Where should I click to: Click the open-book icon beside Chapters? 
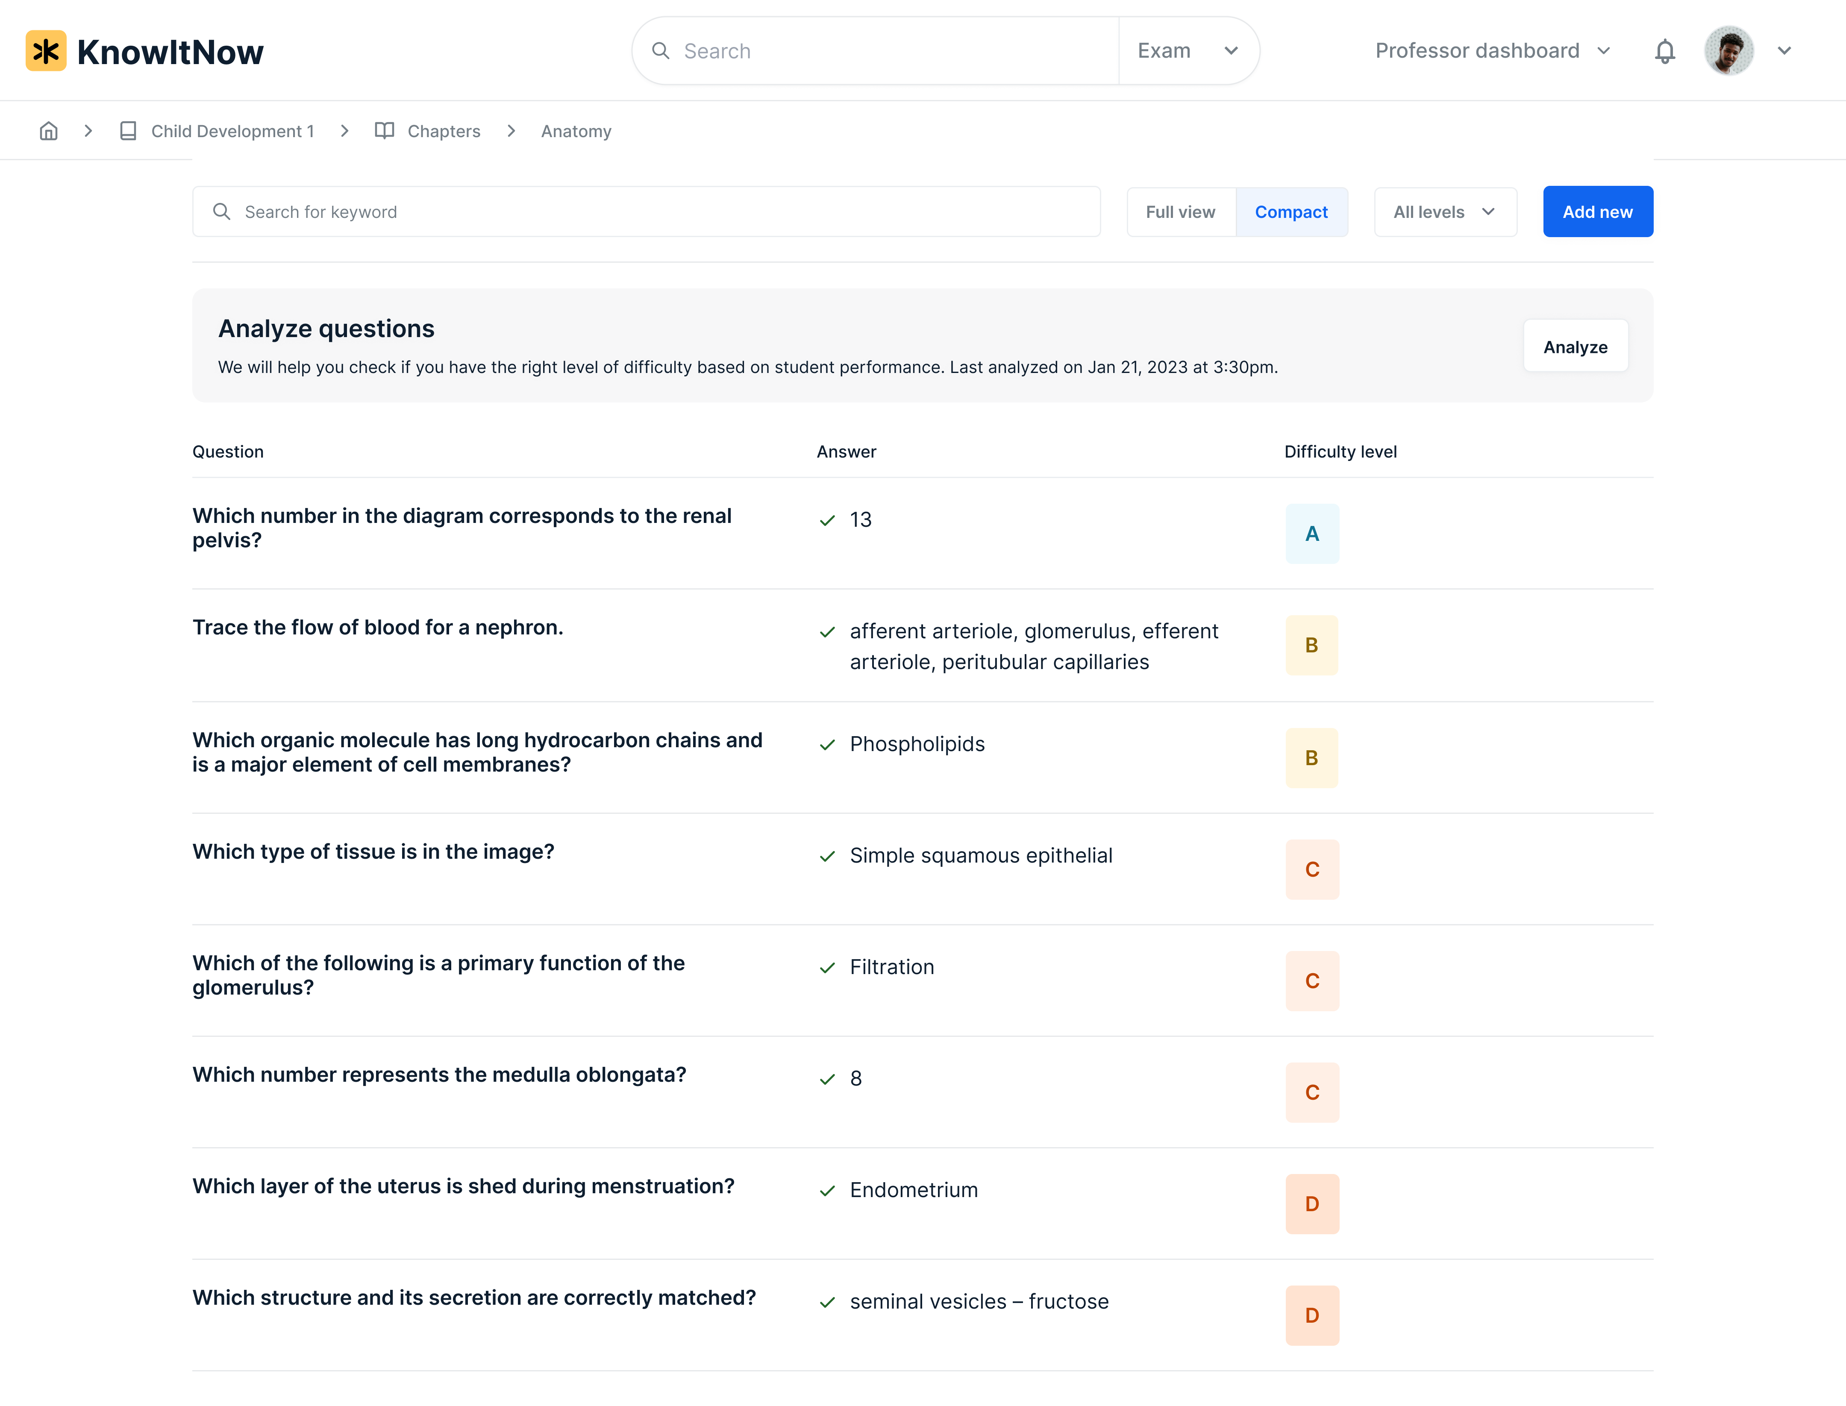(384, 131)
